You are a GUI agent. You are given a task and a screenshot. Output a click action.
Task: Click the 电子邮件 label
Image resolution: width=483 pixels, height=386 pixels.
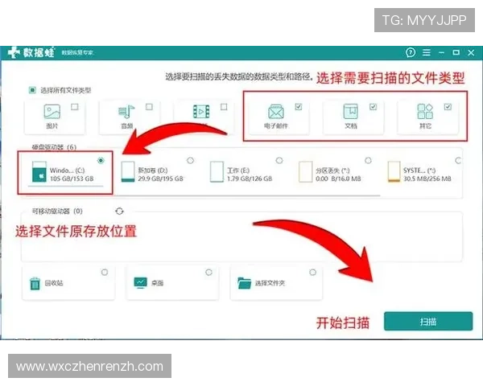[x=275, y=125]
